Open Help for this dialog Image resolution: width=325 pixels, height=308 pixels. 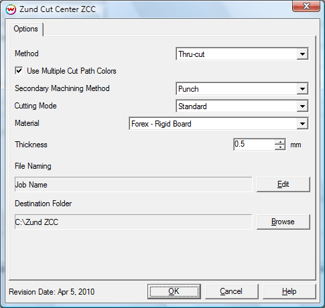[289, 291]
